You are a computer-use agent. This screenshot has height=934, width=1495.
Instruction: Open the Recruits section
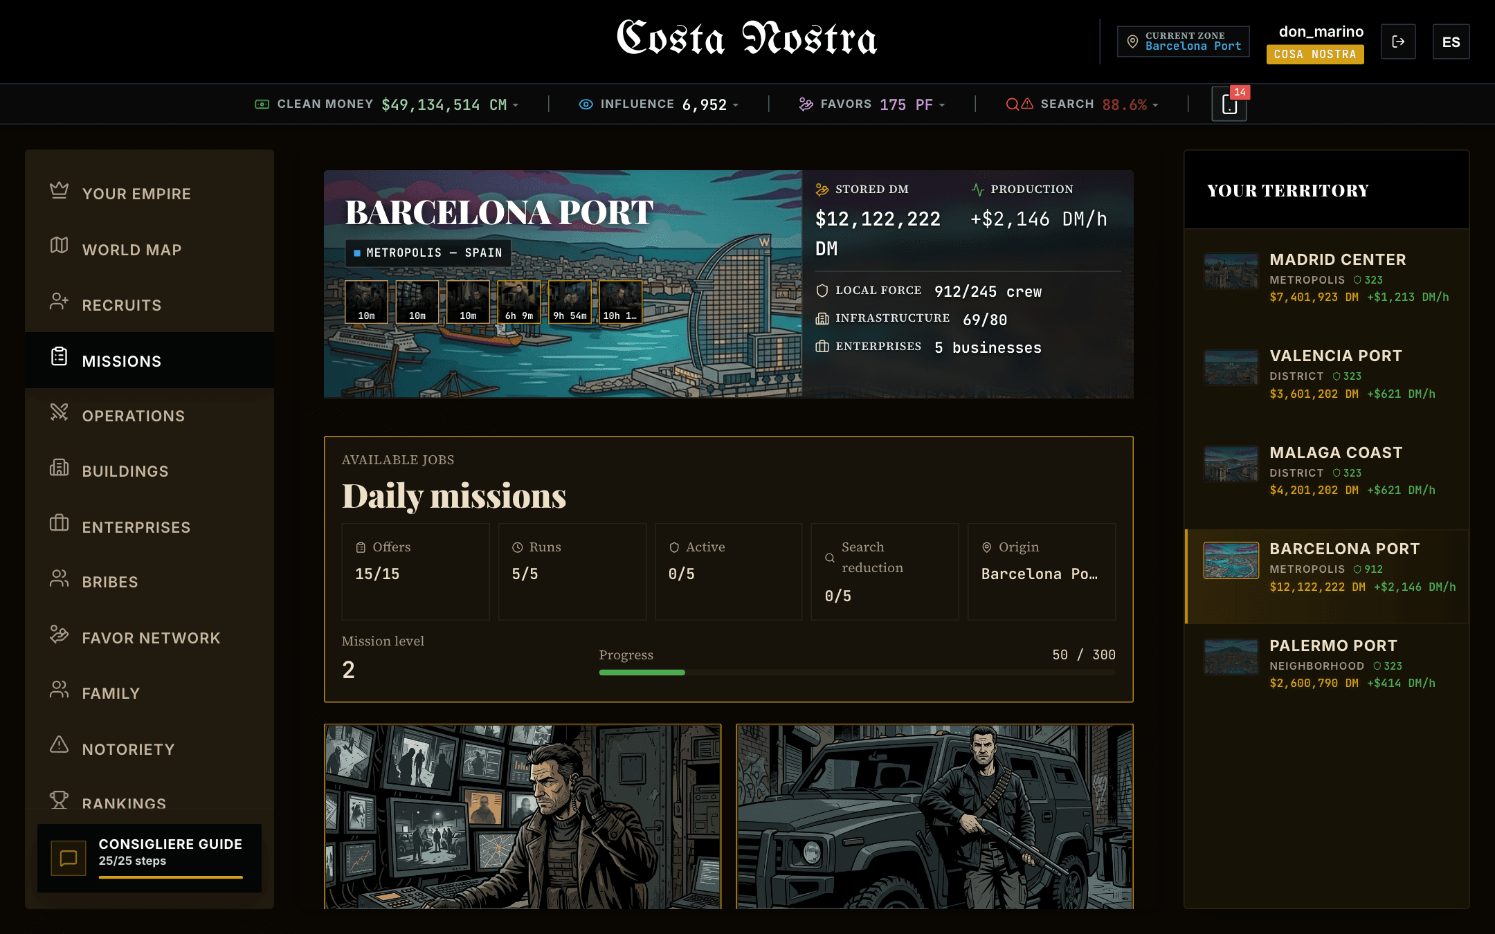coord(149,304)
